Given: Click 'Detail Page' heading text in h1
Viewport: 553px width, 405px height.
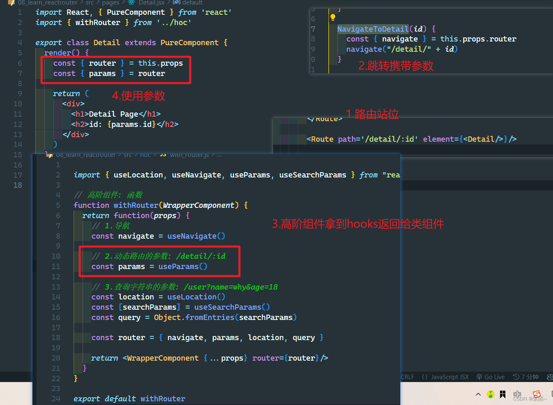Looking at the screenshot, I should click(114, 114).
